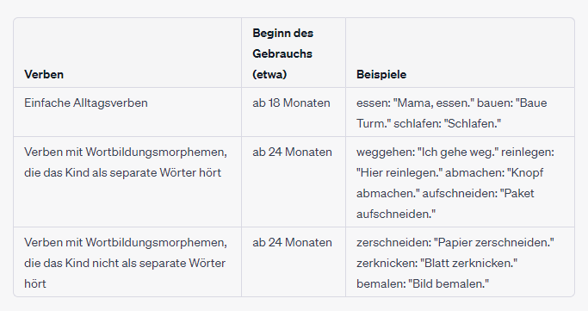Click the example text 'Mama, essen.'

433,103
